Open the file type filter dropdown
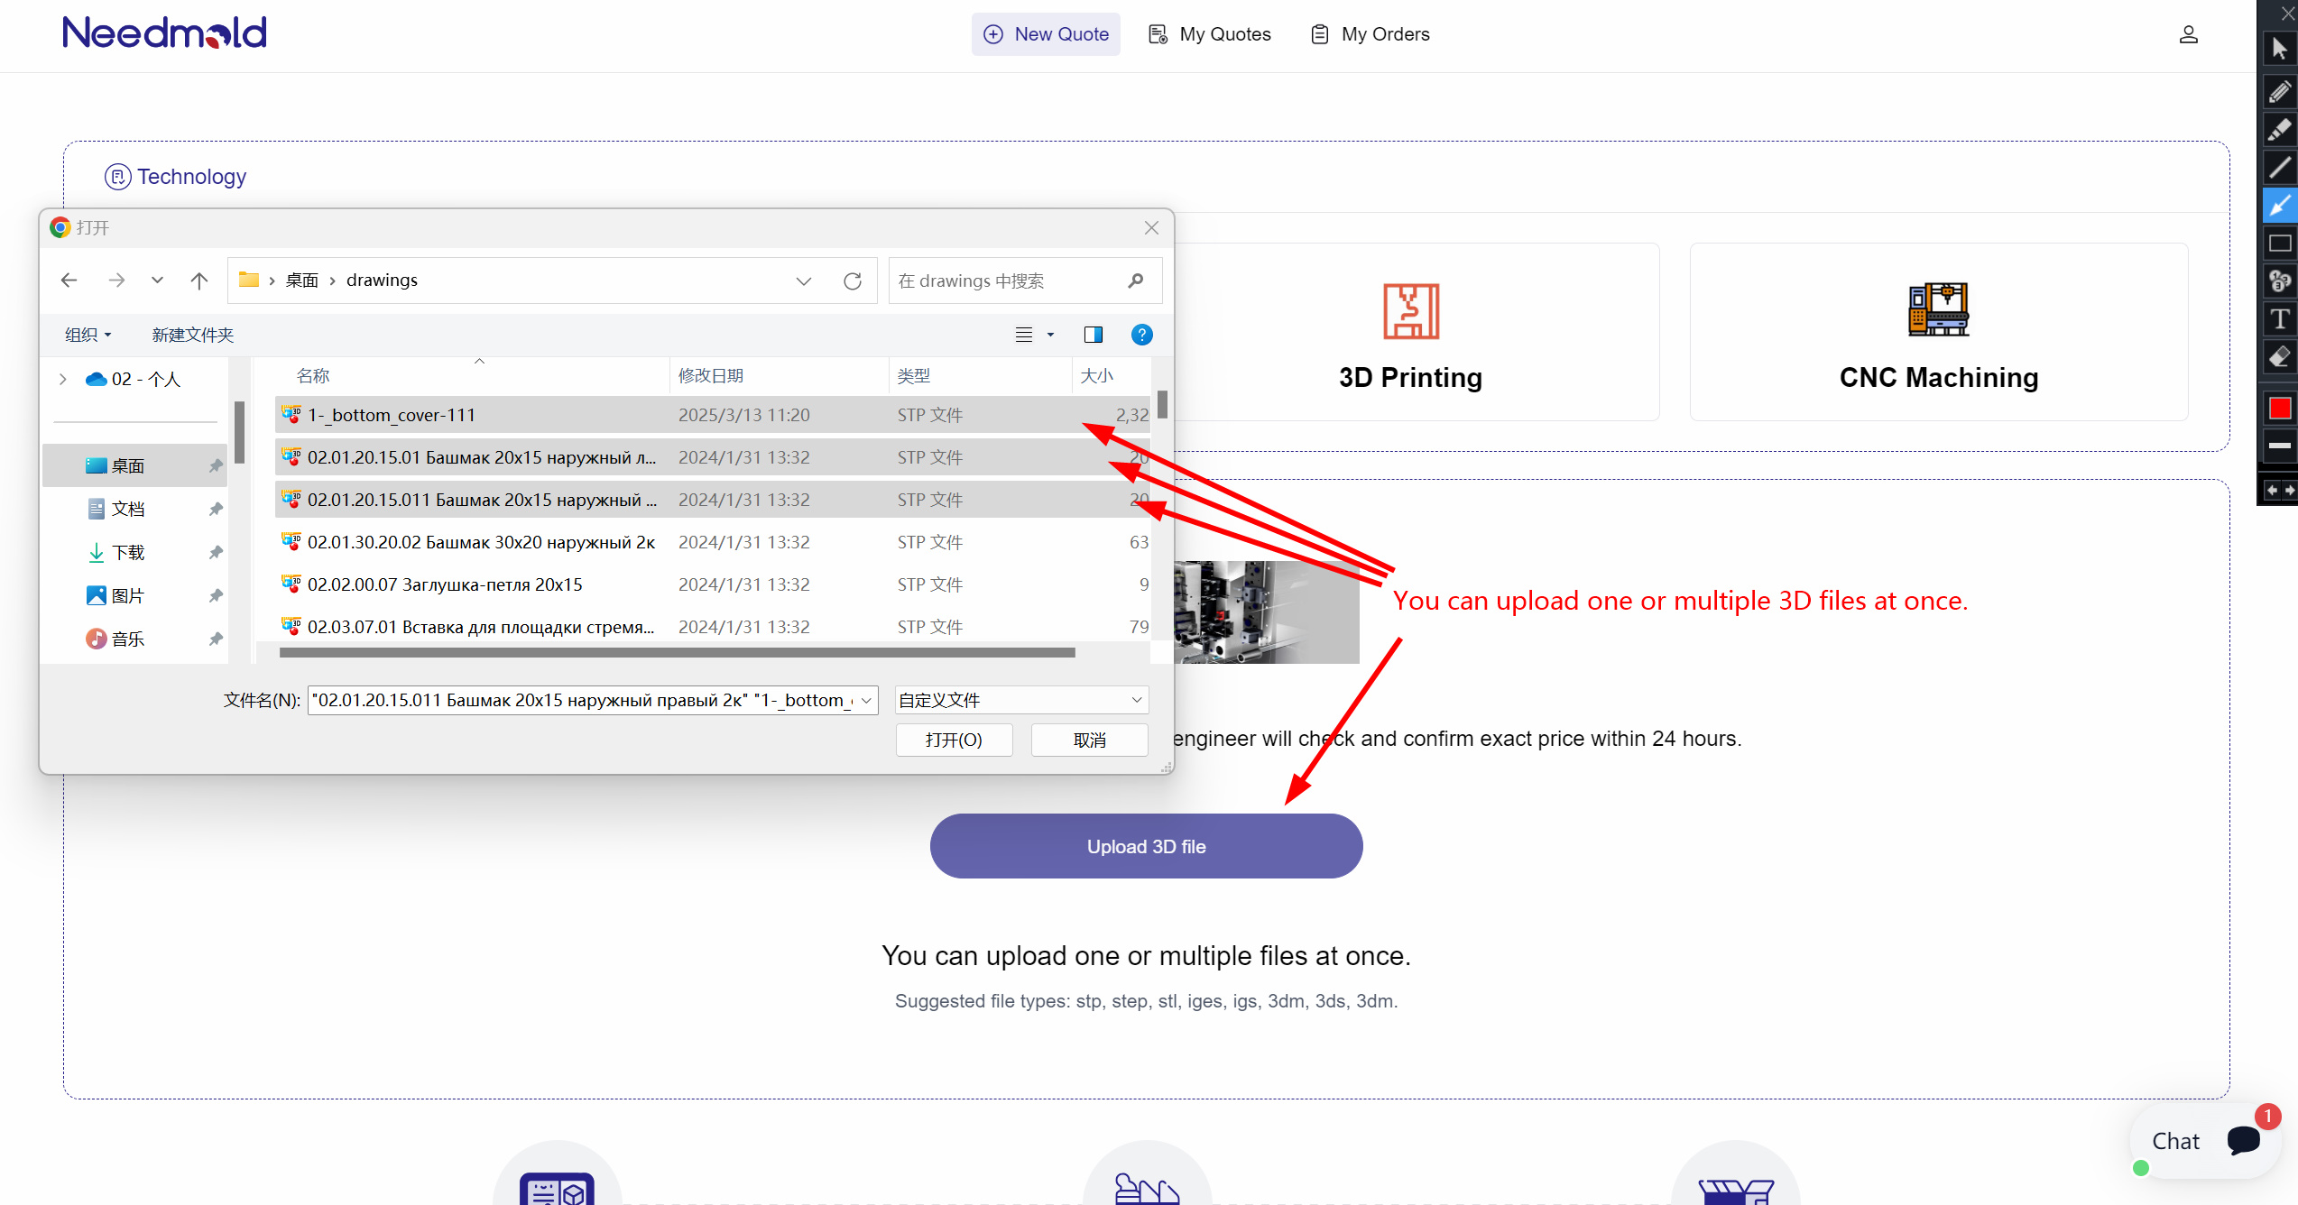 [1021, 700]
